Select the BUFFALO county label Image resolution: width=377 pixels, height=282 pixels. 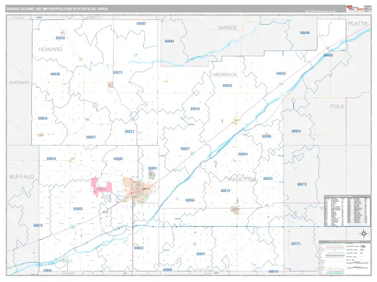point(22,177)
